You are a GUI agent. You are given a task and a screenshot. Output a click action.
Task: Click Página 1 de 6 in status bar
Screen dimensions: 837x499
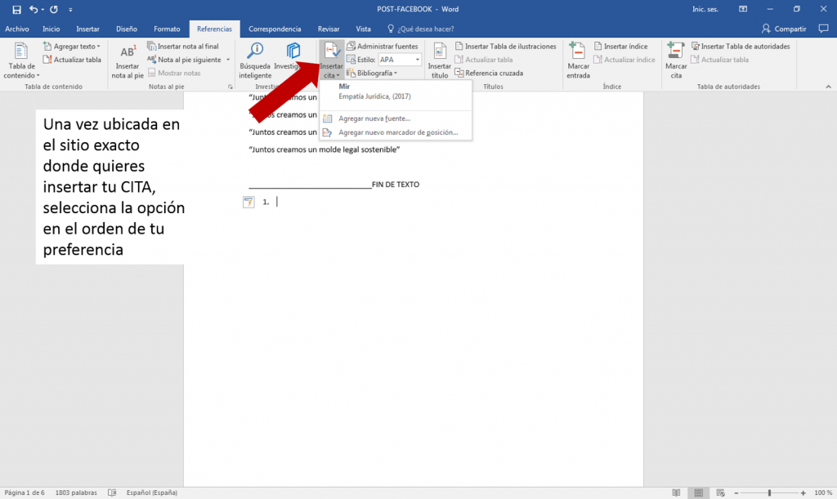[25, 492]
